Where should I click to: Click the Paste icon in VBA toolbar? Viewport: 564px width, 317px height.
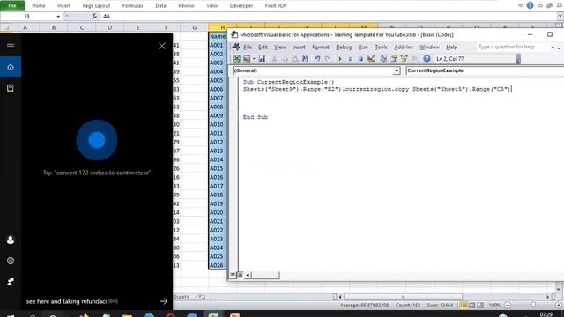pos(294,59)
